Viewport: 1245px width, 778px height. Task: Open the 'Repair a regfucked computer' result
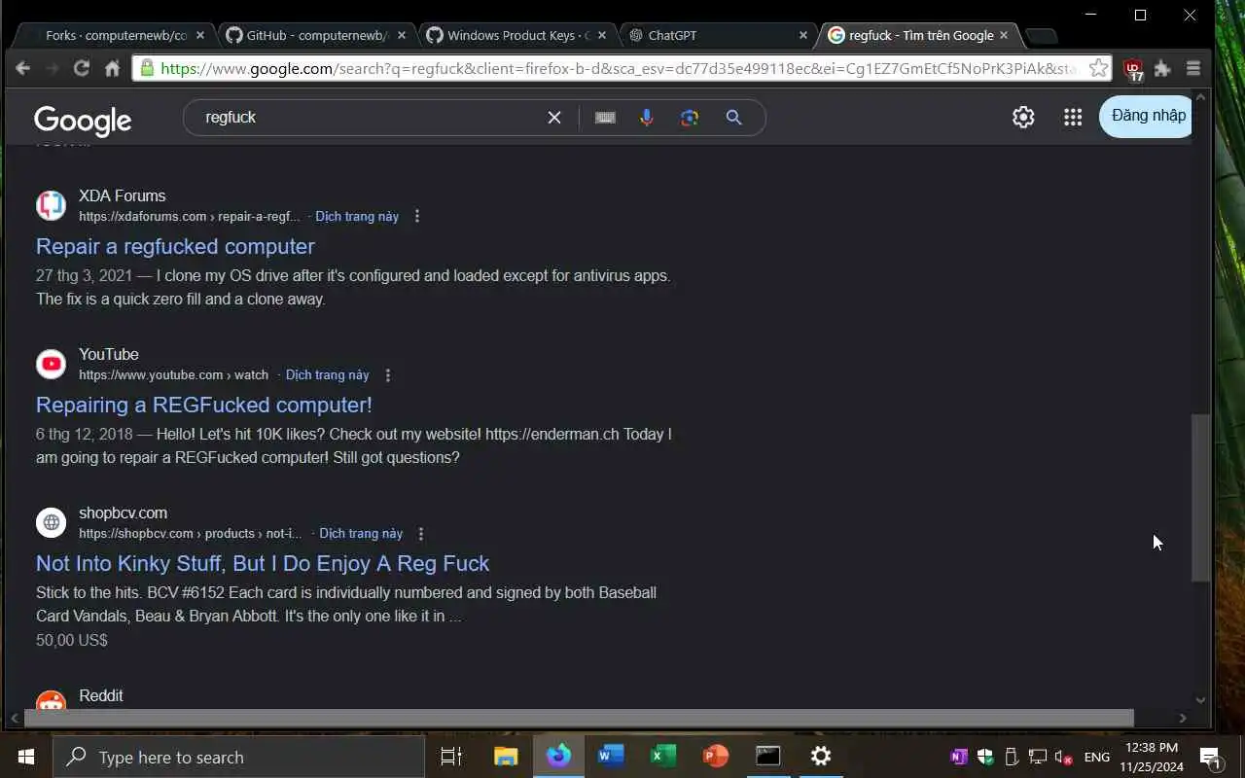click(x=175, y=246)
